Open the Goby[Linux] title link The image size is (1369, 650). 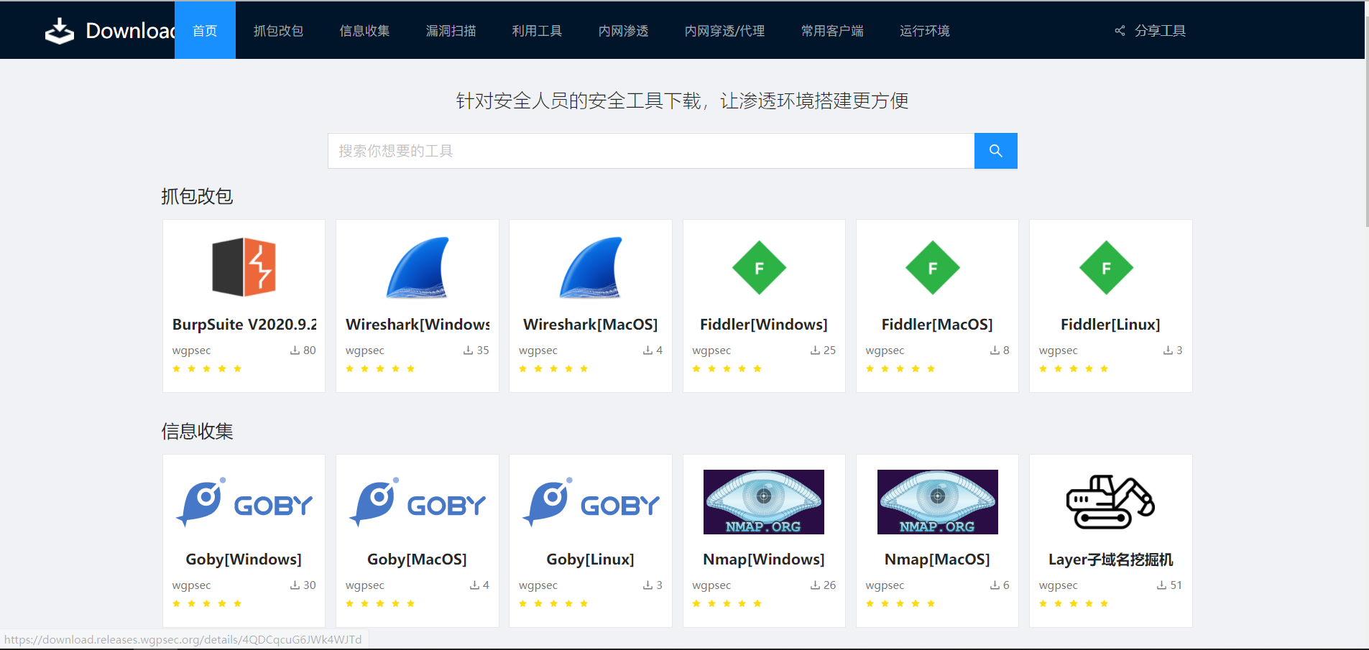[590, 560]
